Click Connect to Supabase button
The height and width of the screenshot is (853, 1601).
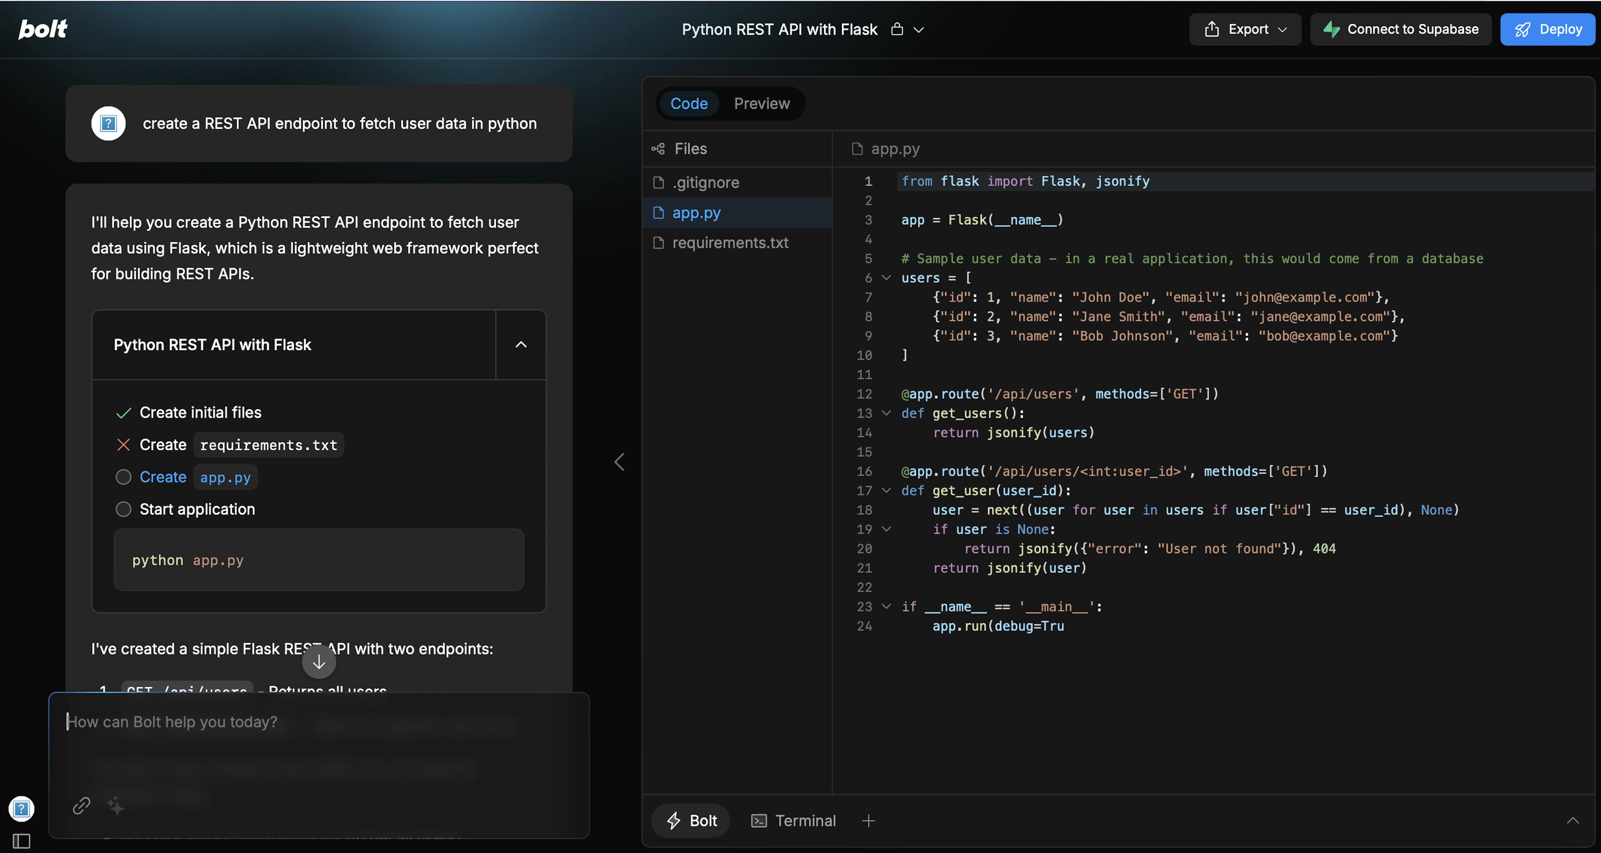1400,29
